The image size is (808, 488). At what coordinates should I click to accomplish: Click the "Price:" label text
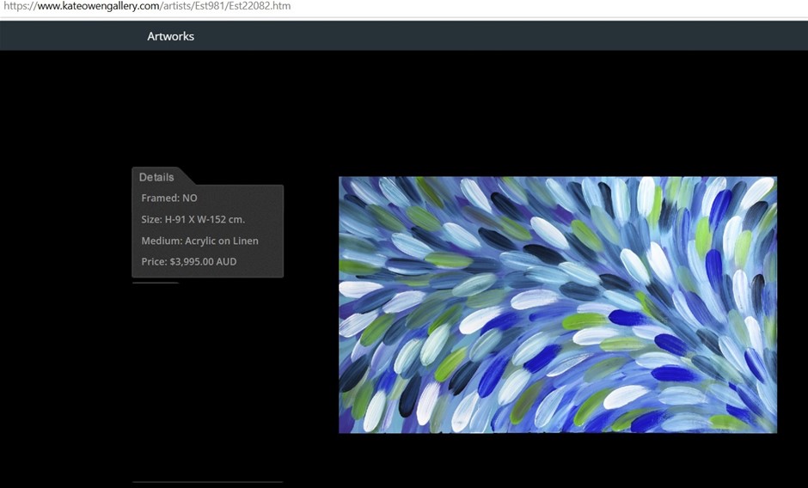pyautogui.click(x=154, y=261)
